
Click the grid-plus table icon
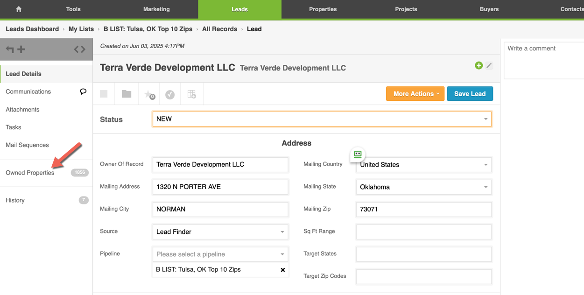coord(191,94)
